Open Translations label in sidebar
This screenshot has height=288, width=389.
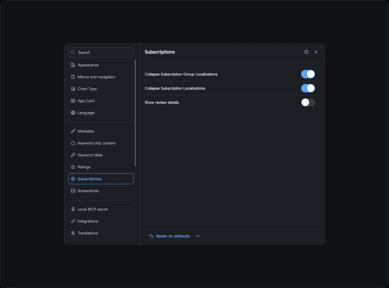point(88,233)
